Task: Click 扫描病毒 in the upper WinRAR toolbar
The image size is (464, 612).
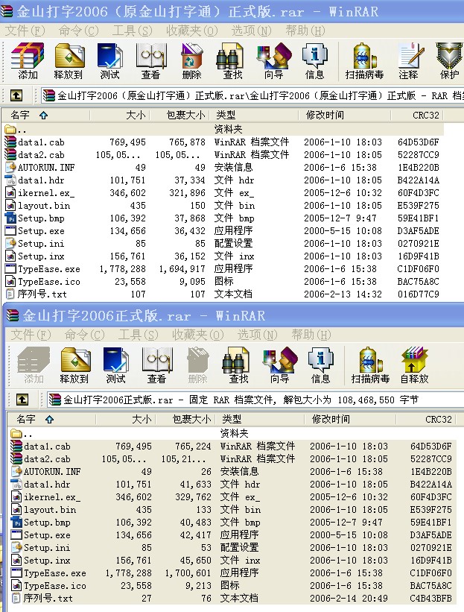Action: 365,61
